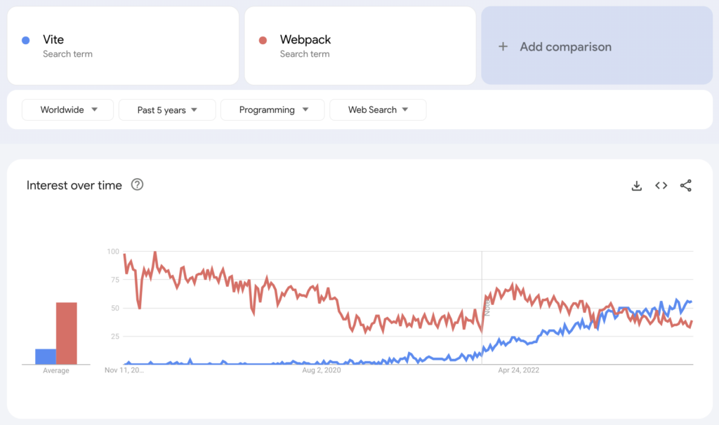719x425 pixels.
Task: Open the Worldwide region dropdown
Action: 67,109
